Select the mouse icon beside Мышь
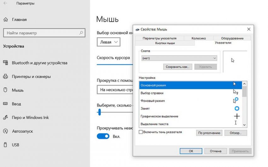 point(5,90)
